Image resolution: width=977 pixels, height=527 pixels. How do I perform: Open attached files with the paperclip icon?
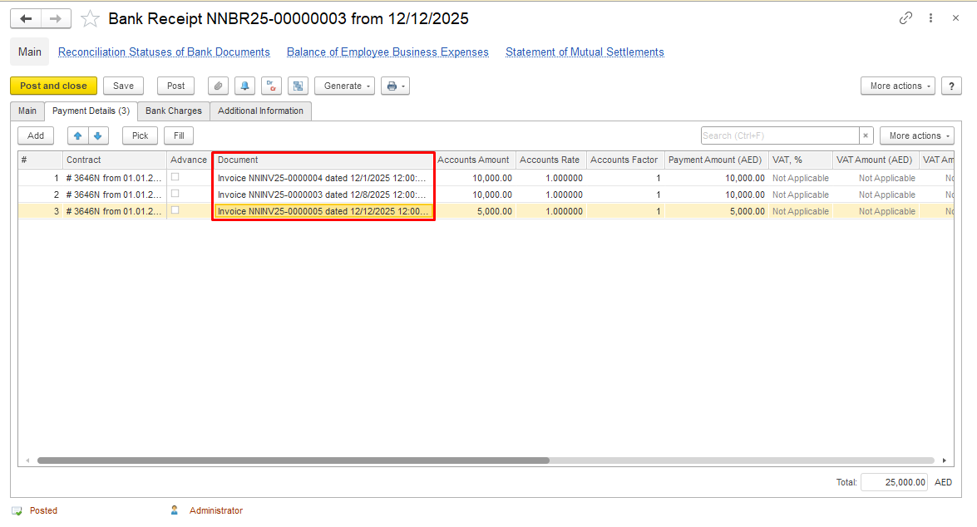[x=218, y=86]
